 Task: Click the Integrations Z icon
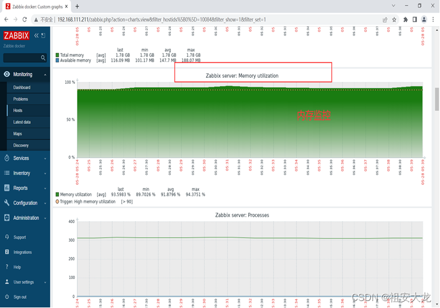[x=7, y=252]
